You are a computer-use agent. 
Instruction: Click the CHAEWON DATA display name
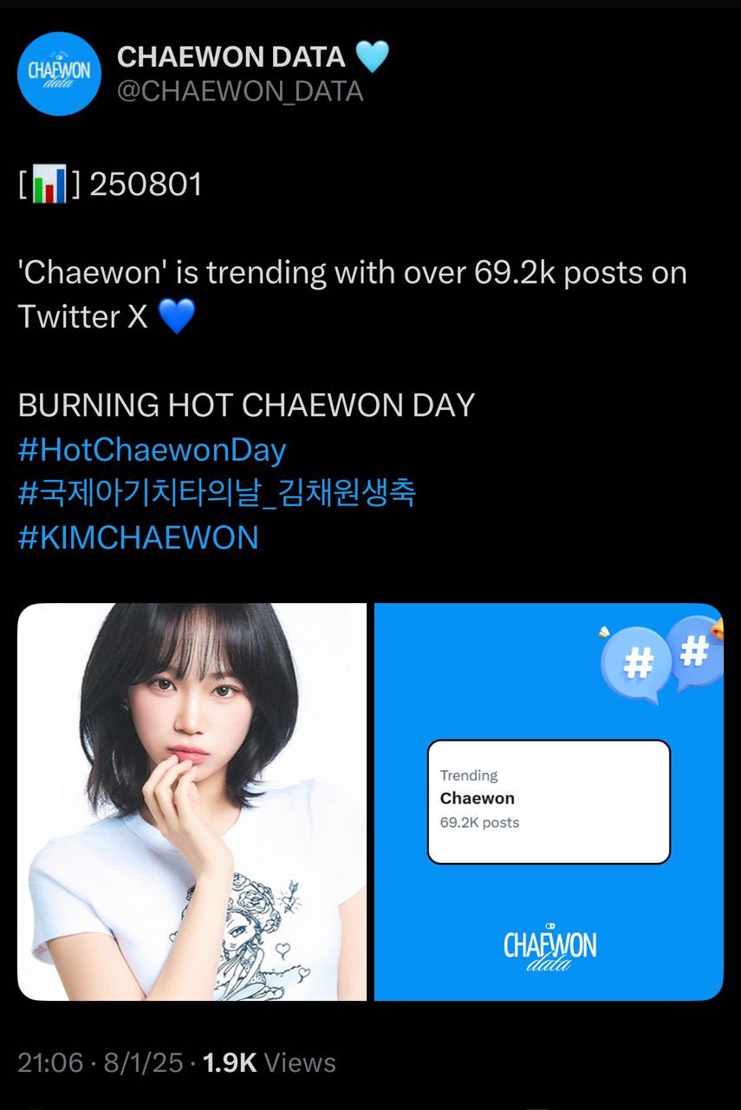pos(231,57)
